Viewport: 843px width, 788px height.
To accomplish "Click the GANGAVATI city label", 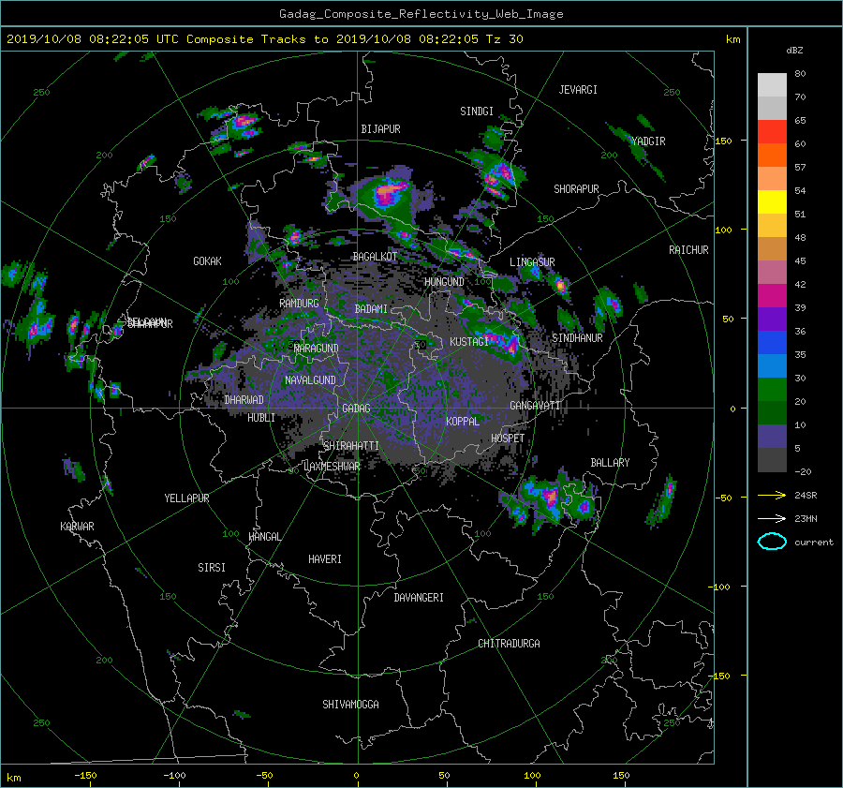I will (x=536, y=405).
